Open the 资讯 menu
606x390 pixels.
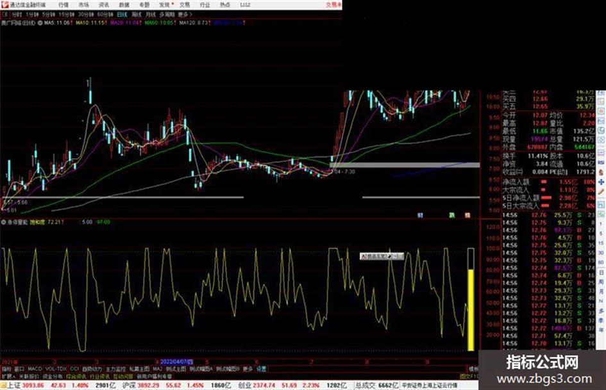pyautogui.click(x=104, y=5)
